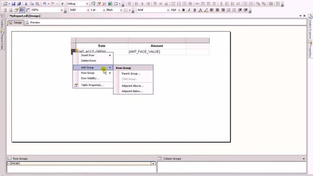
Task: Click the New Project icon
Action: 5,3
